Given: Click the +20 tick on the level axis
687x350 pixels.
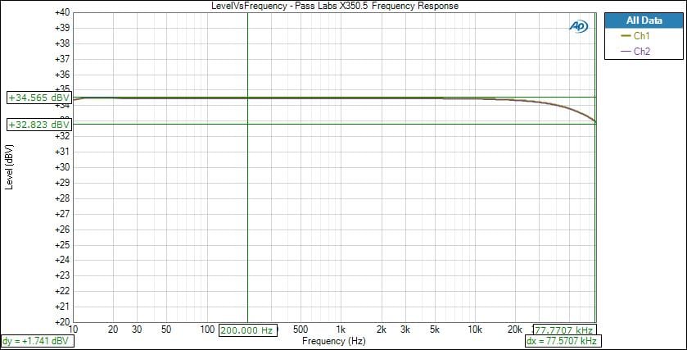Looking at the screenshot, I should (60, 322).
